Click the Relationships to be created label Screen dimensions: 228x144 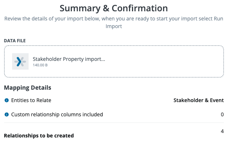tap(39, 136)
